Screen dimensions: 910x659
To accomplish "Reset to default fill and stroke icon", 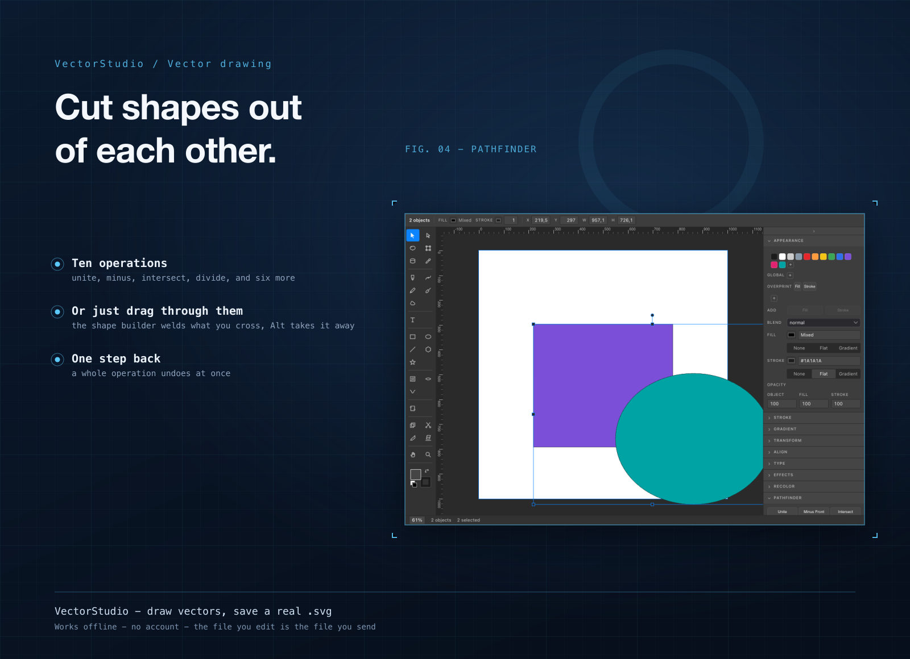I will tap(413, 484).
